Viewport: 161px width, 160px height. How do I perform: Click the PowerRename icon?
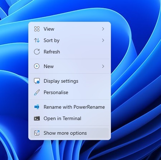coord(37,107)
